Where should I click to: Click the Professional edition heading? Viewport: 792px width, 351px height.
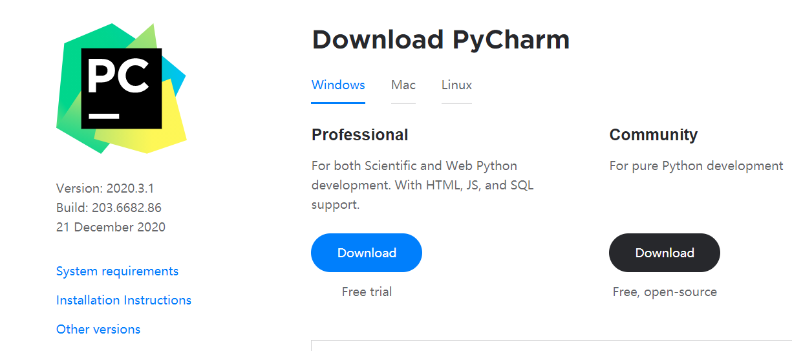pos(359,134)
